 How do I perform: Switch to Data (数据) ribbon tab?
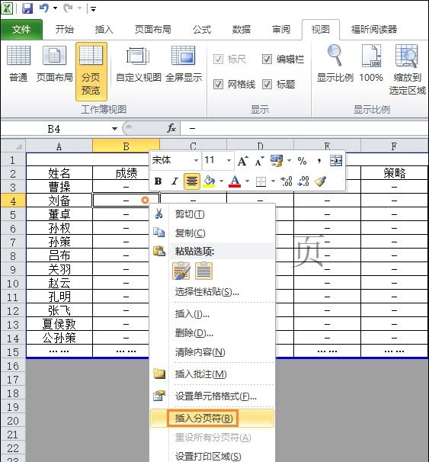pos(242,29)
